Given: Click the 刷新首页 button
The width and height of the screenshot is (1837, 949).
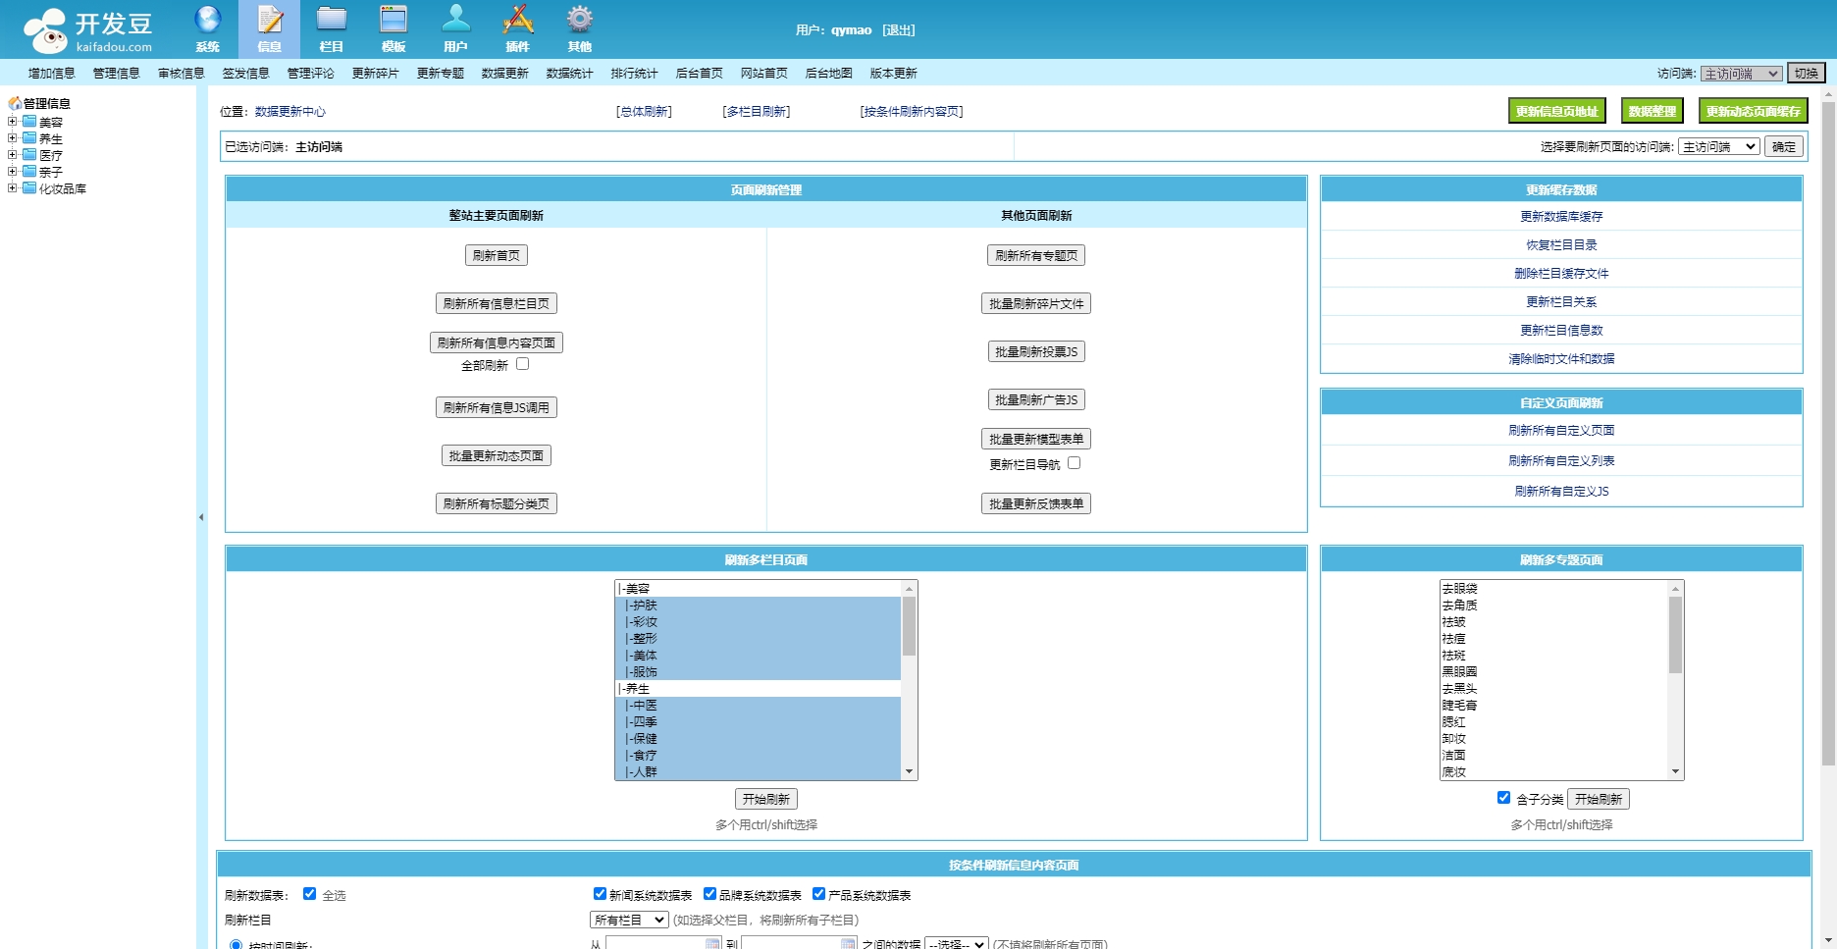Looking at the screenshot, I should click(496, 255).
